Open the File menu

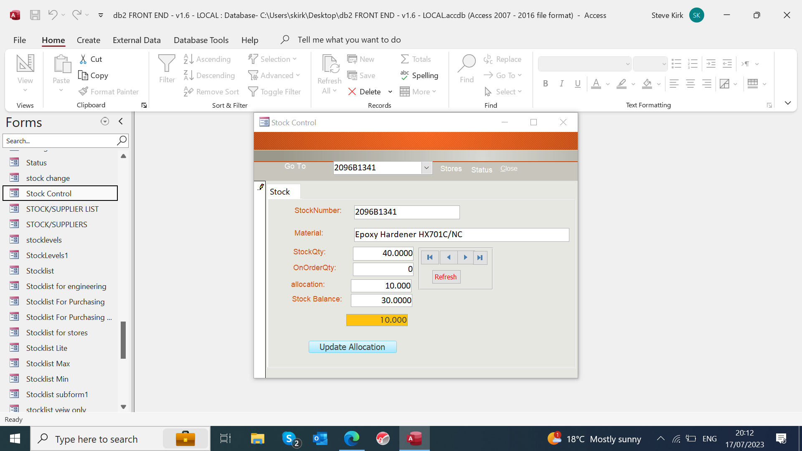click(20, 40)
